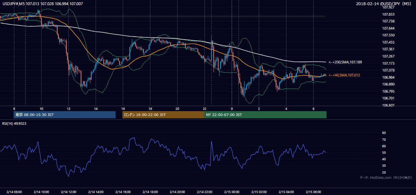416x195 pixels.
Task: Click the 2/14 12:00 time label
Action: 69,192
